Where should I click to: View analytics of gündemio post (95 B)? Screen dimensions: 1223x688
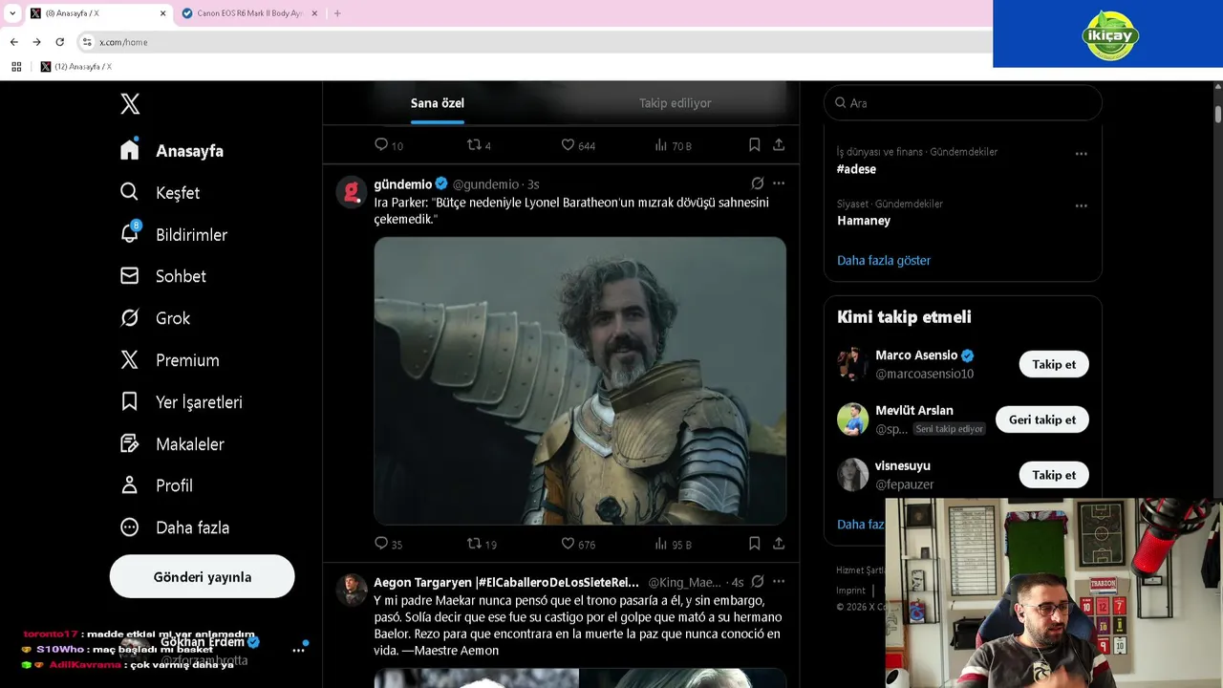tap(673, 544)
